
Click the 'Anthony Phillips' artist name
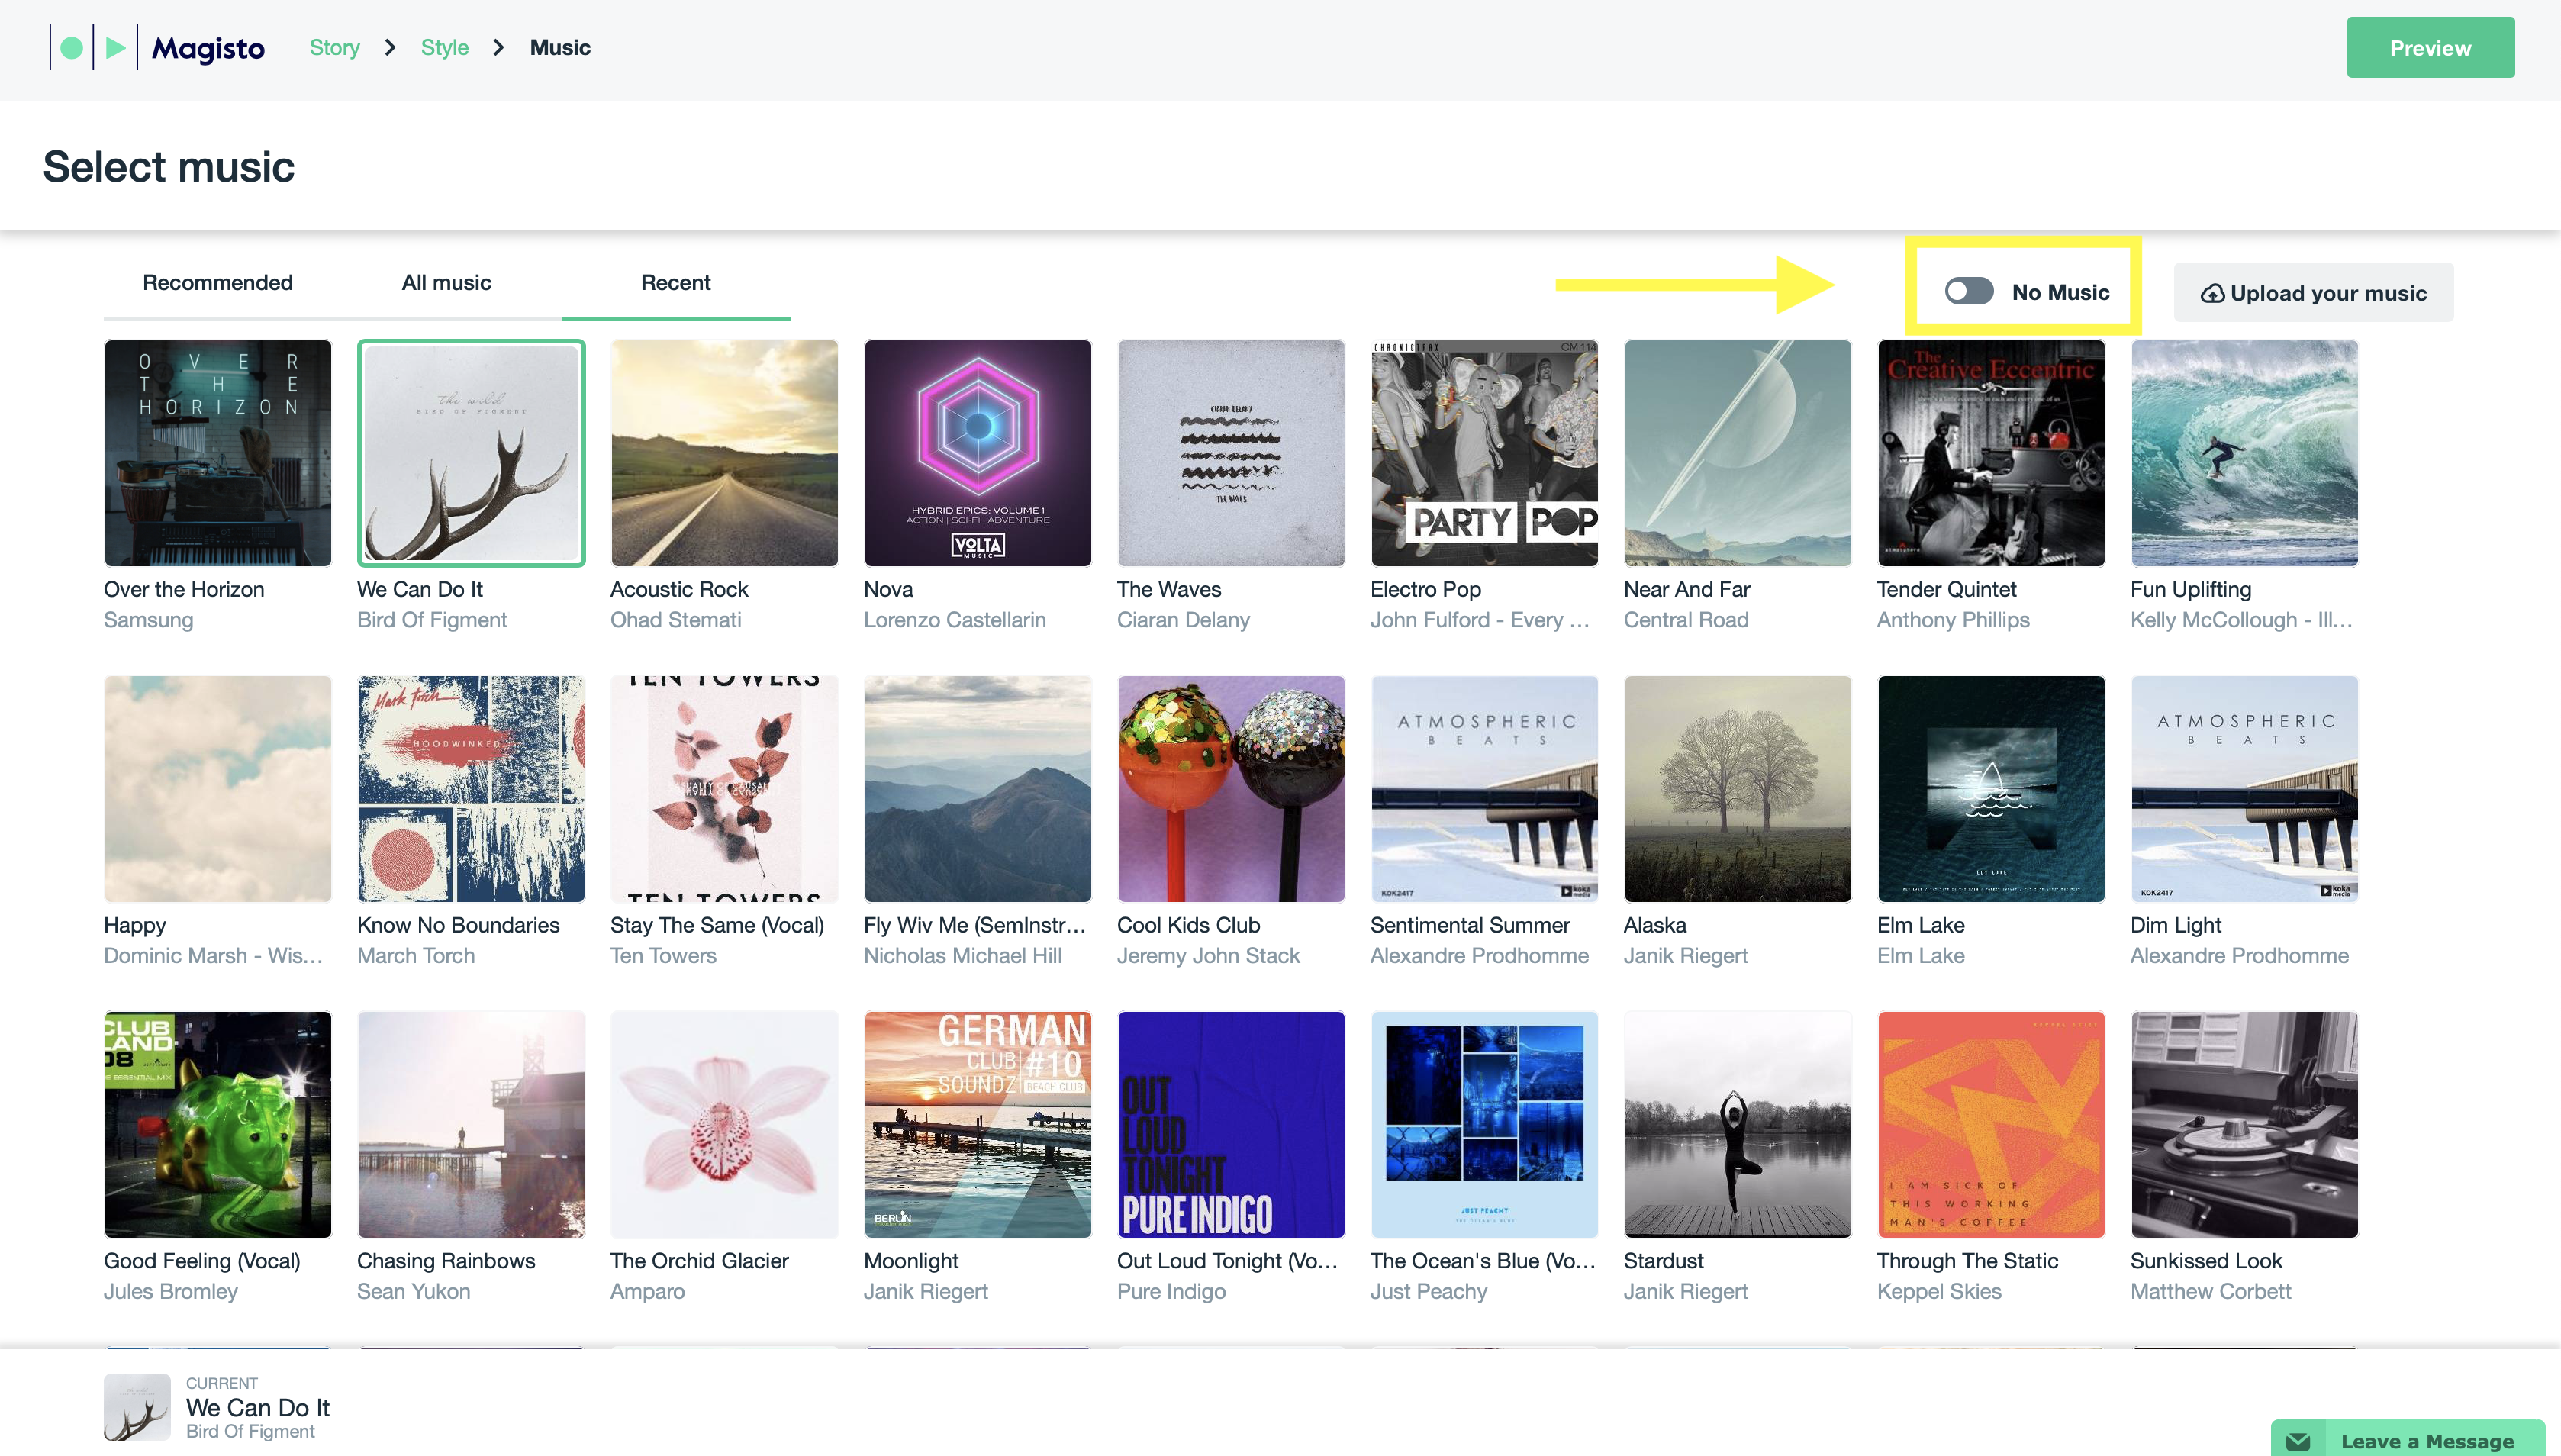click(1953, 620)
